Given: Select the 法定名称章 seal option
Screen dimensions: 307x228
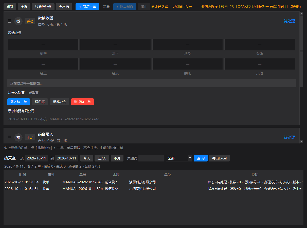Looking at the screenshot, I should (x=16, y=93).
